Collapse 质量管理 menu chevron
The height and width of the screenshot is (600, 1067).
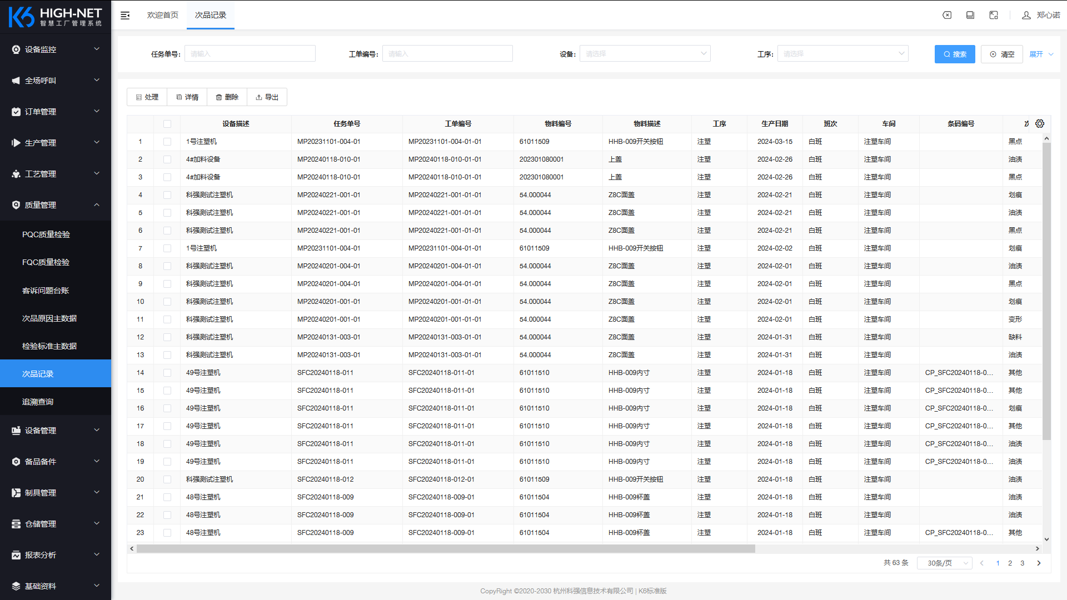[97, 204]
